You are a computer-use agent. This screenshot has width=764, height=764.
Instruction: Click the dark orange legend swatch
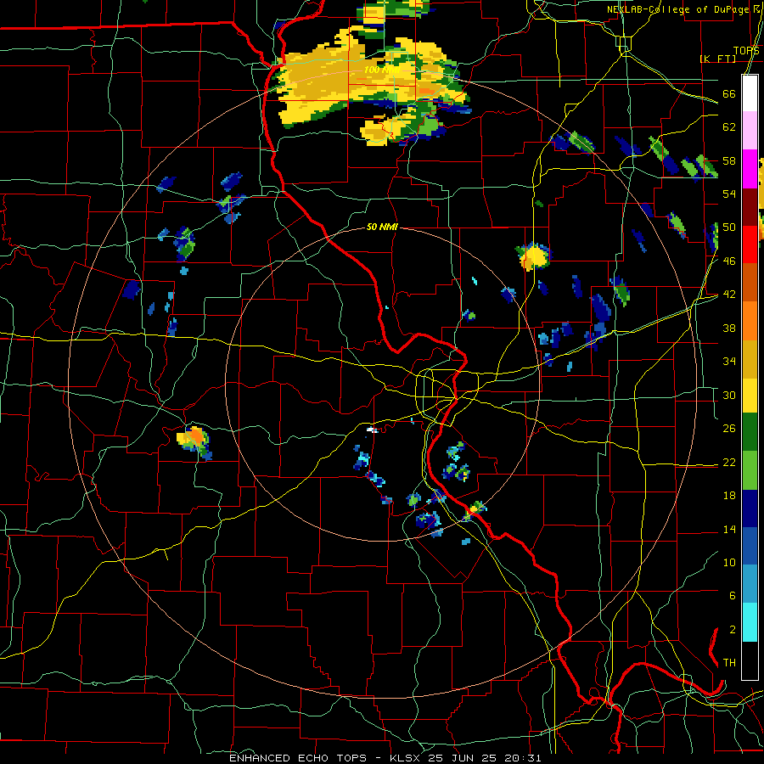pyautogui.click(x=750, y=283)
